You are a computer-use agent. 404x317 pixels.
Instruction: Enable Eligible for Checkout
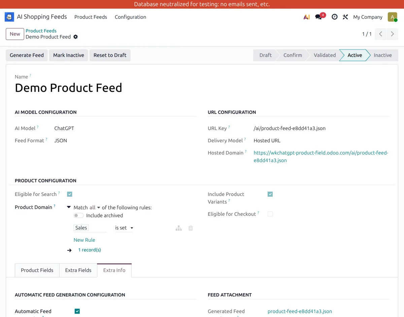pos(270,214)
